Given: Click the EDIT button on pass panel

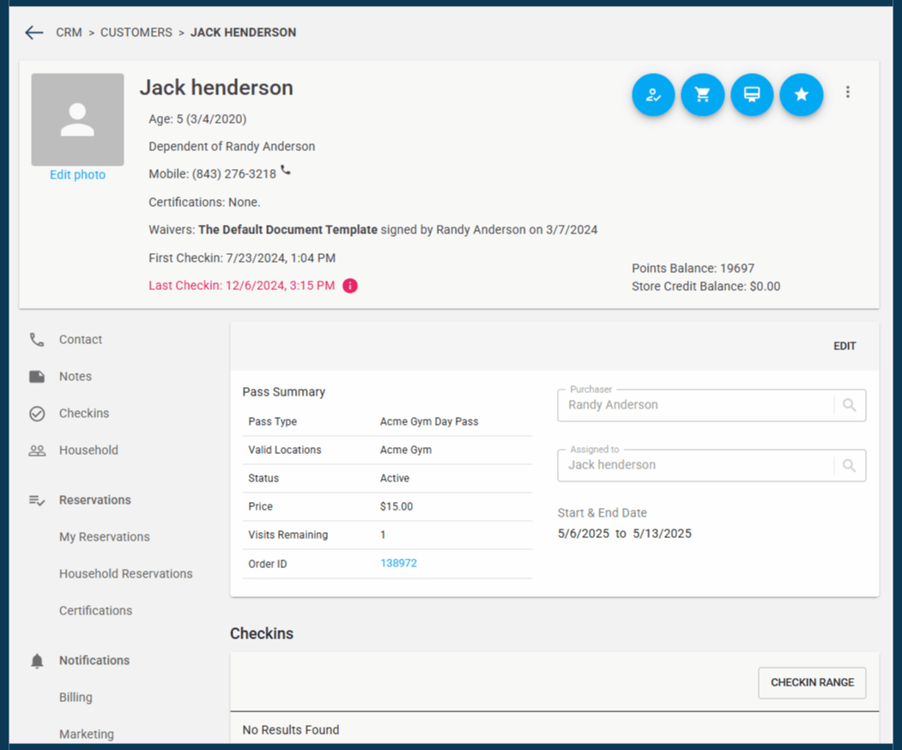Looking at the screenshot, I should coord(844,346).
